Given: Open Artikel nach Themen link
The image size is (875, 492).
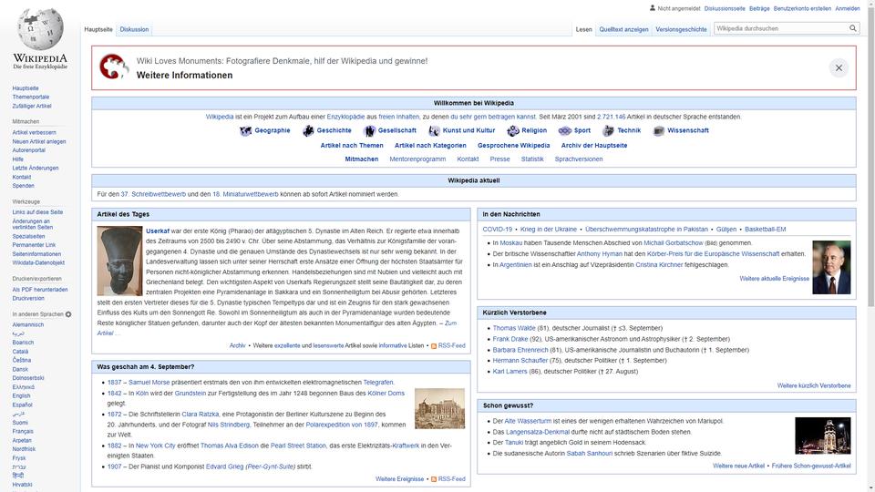Looking at the screenshot, I should (x=352, y=146).
